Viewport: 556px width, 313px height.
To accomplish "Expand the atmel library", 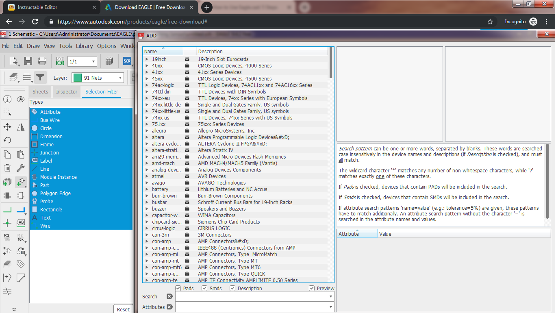I will [x=147, y=176].
